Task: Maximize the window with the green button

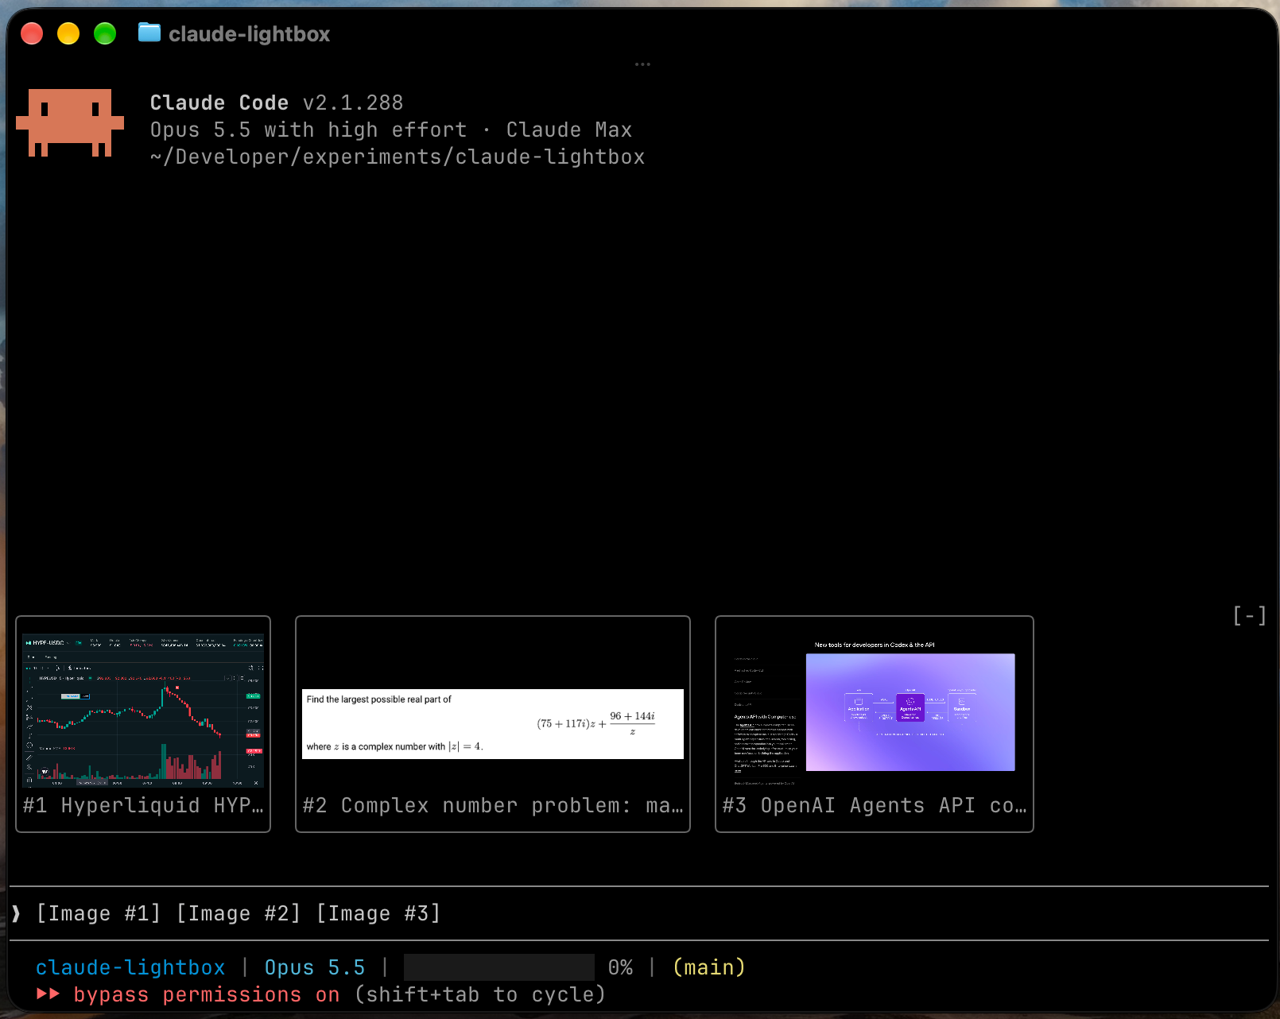Action: coord(105,33)
